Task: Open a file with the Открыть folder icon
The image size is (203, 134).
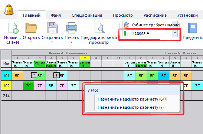Action: pos(31,28)
